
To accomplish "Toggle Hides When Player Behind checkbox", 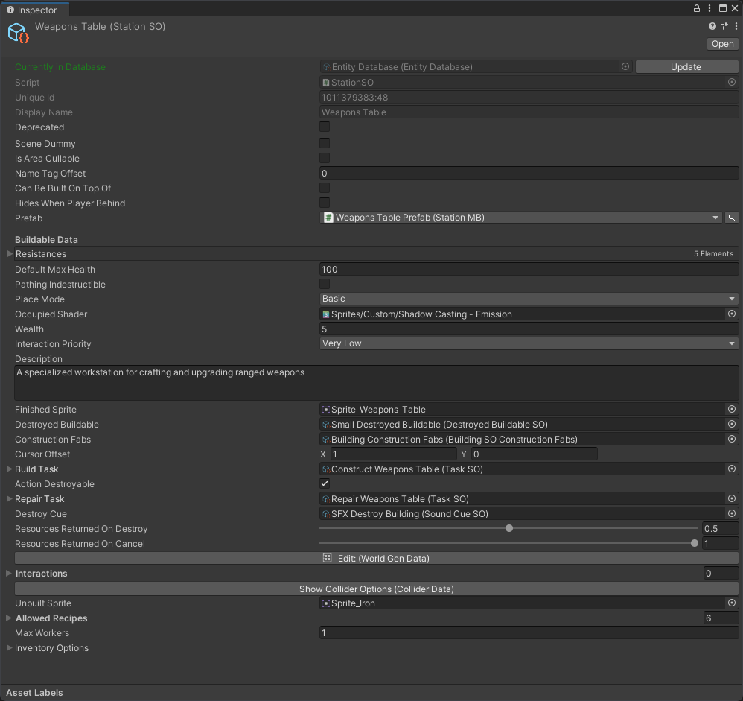I will coord(325,203).
